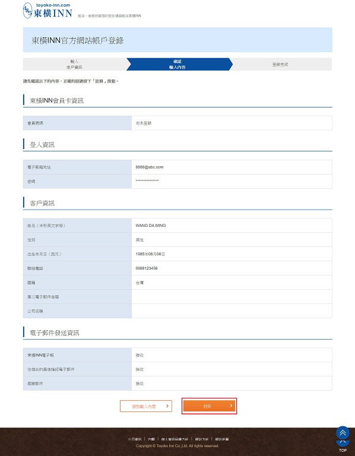The image size is (355, 456).
Task: Click the 會員號碼 label cell
Action: 77,123
